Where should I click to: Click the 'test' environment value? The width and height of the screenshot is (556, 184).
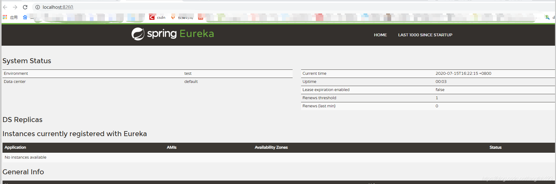click(188, 74)
